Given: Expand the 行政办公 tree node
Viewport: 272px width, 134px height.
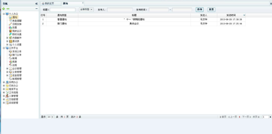Looking at the screenshot, I should pos(4,86).
